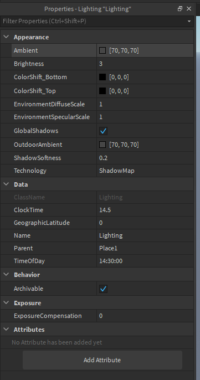The height and width of the screenshot is (380, 200).
Task: Collapse the Behavior section
Action: (x=6, y=275)
